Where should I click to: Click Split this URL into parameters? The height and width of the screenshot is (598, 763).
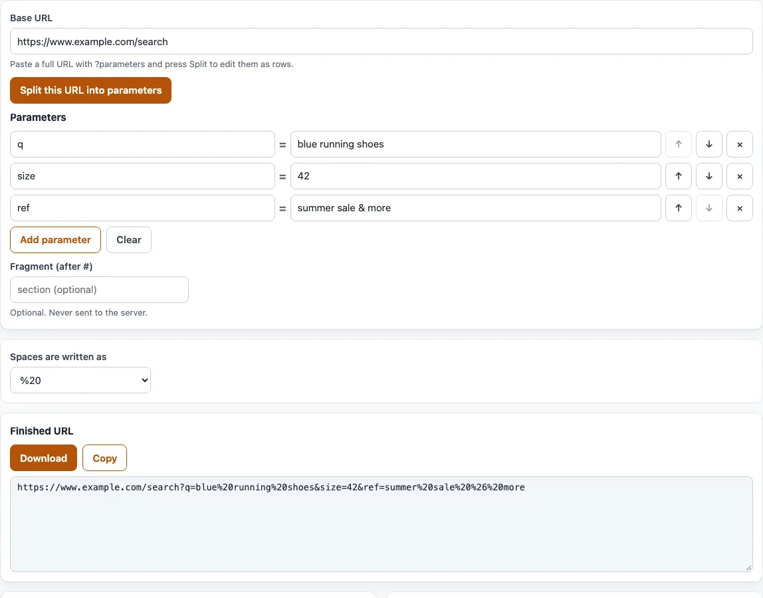[90, 90]
